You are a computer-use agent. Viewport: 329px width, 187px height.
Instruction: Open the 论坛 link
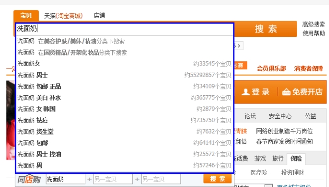[250, 116]
